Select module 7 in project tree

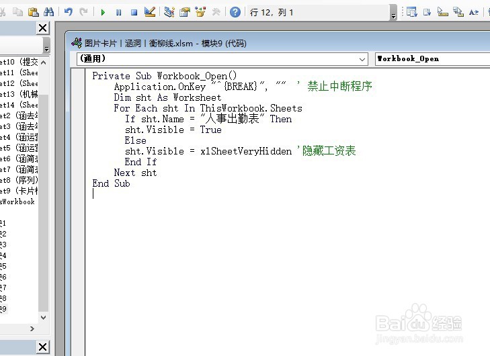3,287
